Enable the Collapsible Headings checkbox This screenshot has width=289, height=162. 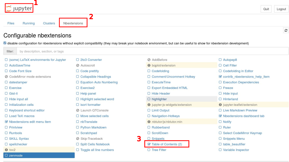(77, 76)
